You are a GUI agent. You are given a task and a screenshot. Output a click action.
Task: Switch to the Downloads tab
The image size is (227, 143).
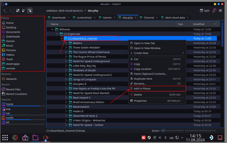[59, 18]
